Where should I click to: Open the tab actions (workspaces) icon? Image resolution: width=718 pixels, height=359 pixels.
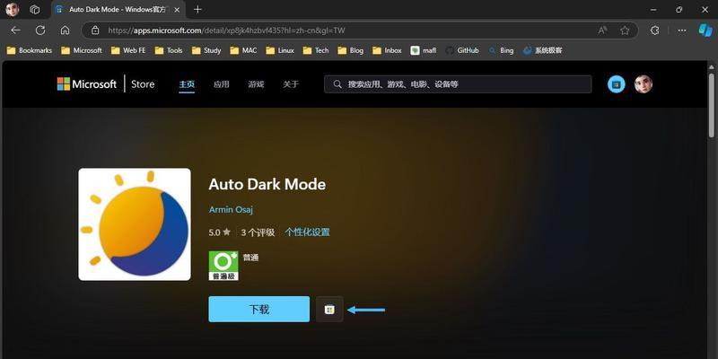coord(35,9)
